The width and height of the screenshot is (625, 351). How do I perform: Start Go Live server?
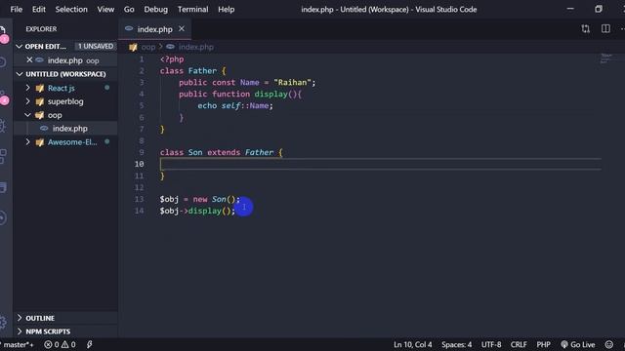(x=578, y=344)
